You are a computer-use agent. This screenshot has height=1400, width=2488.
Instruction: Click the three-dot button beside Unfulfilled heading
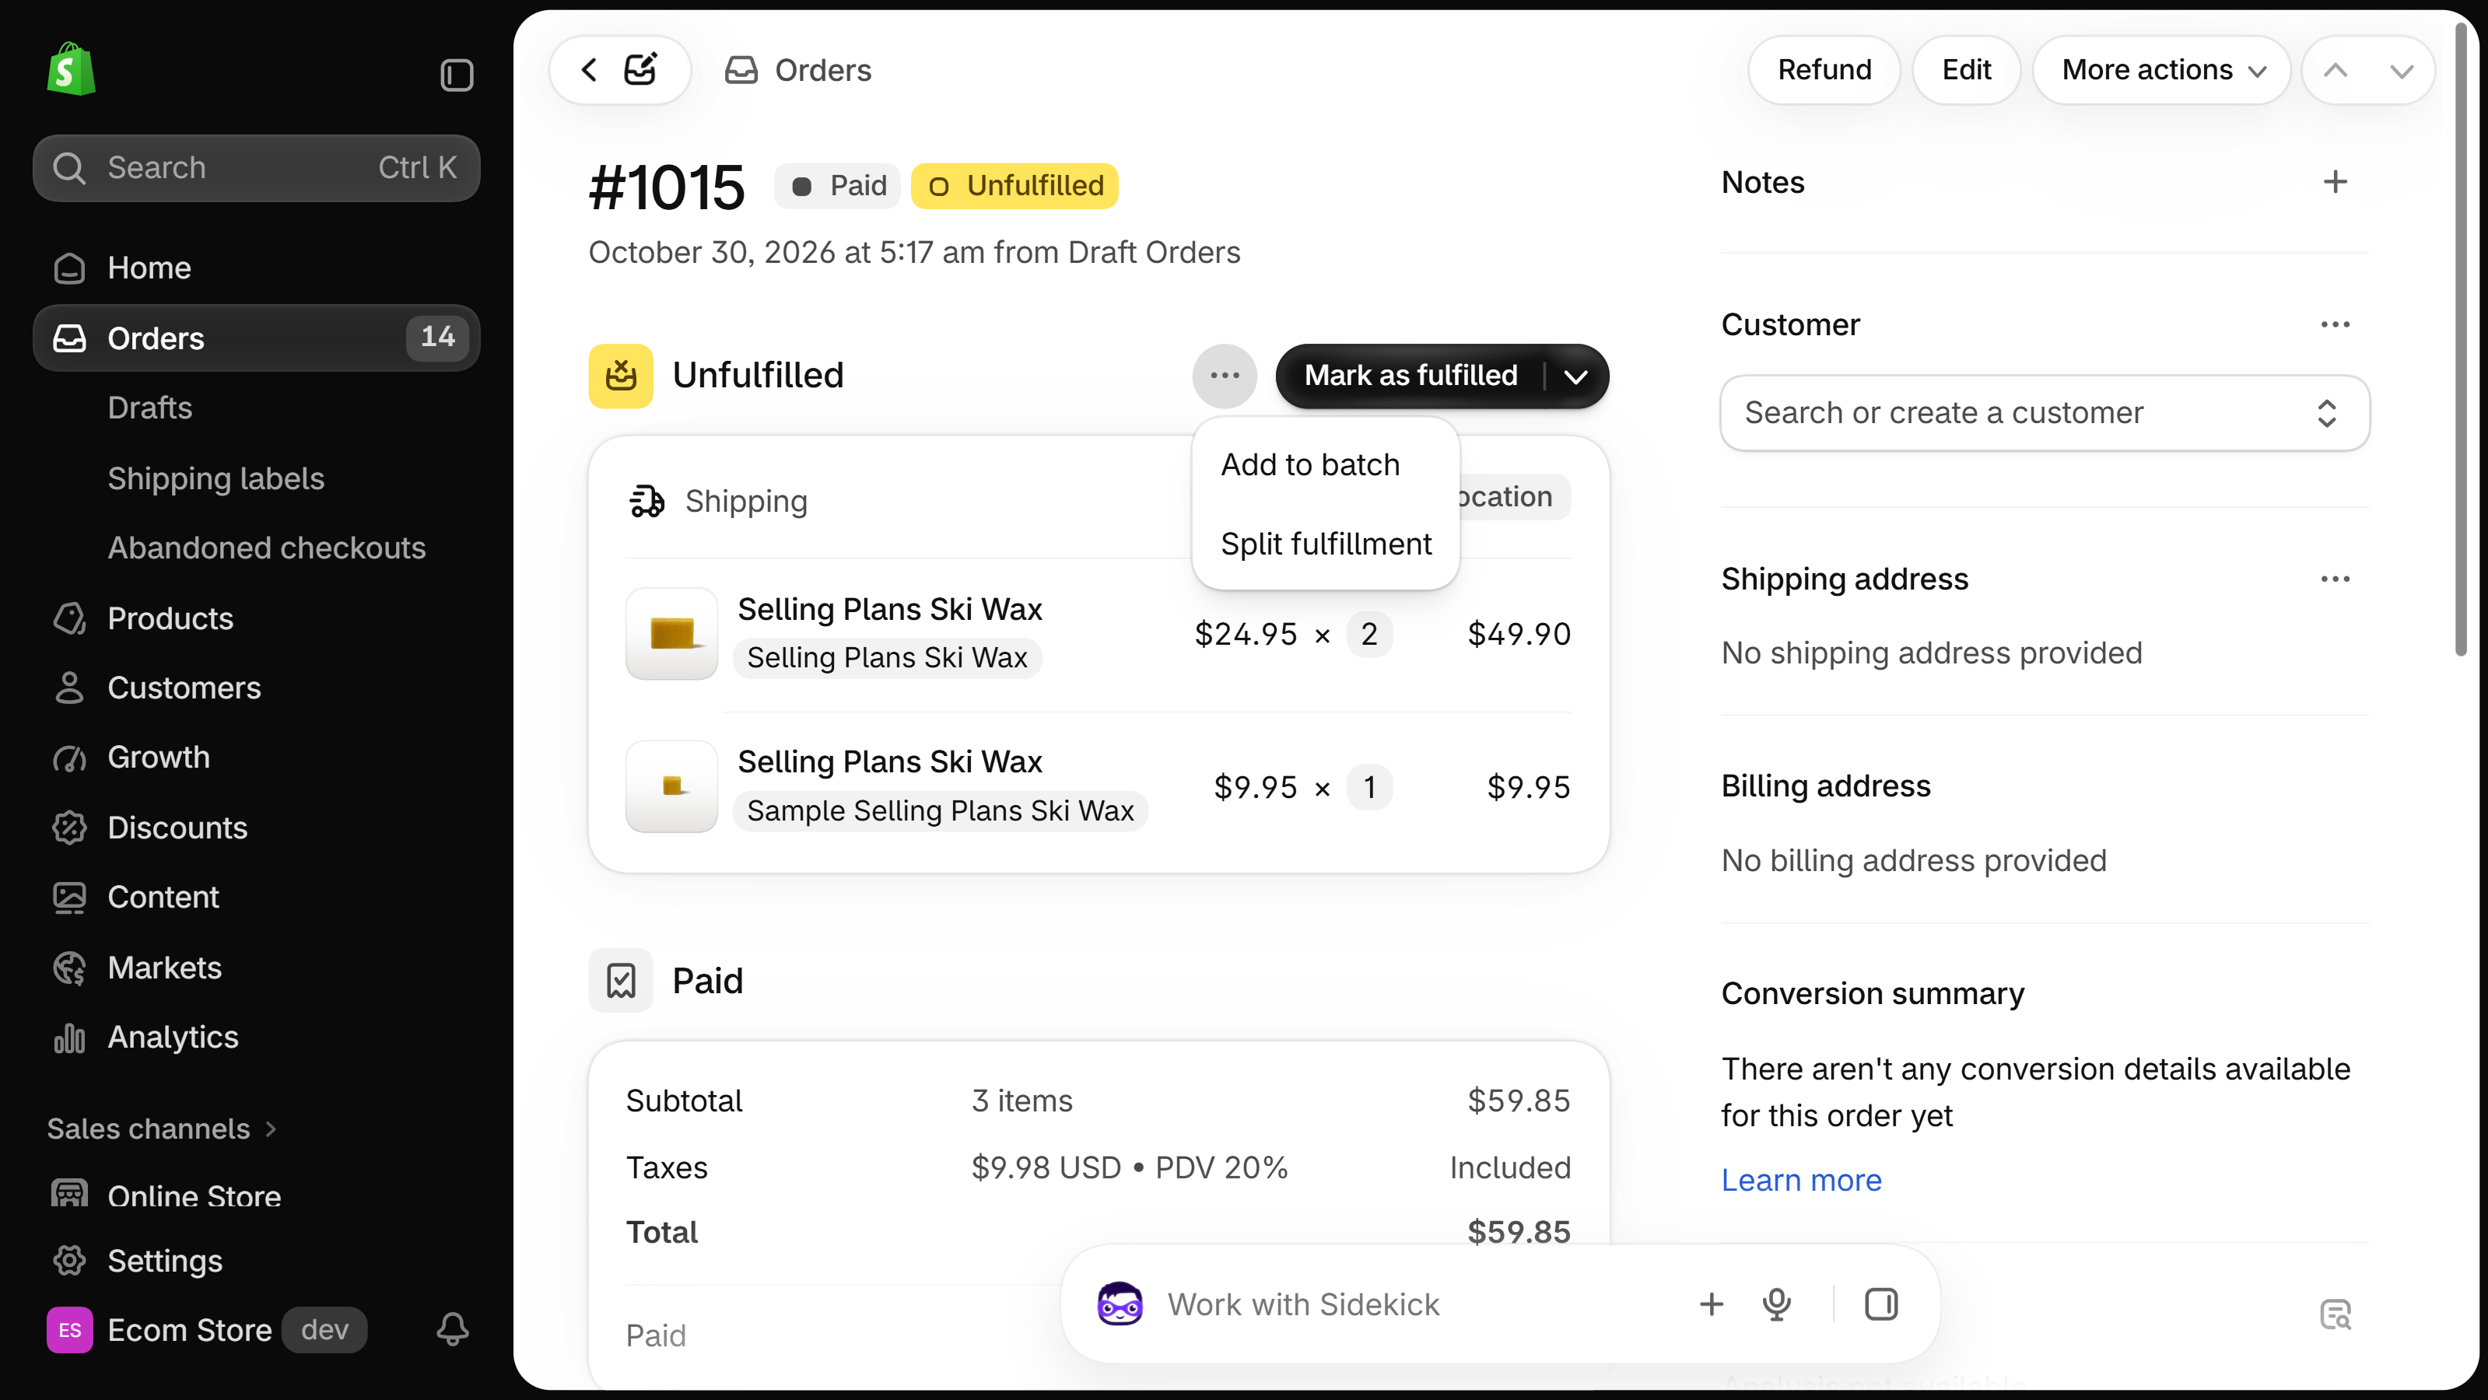(1225, 376)
